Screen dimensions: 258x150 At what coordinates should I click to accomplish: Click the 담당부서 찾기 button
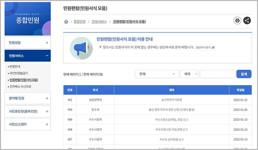coord(205,48)
